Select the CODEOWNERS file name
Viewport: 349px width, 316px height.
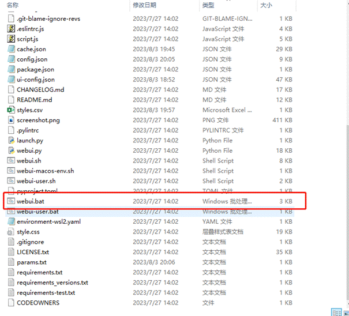point(38,303)
